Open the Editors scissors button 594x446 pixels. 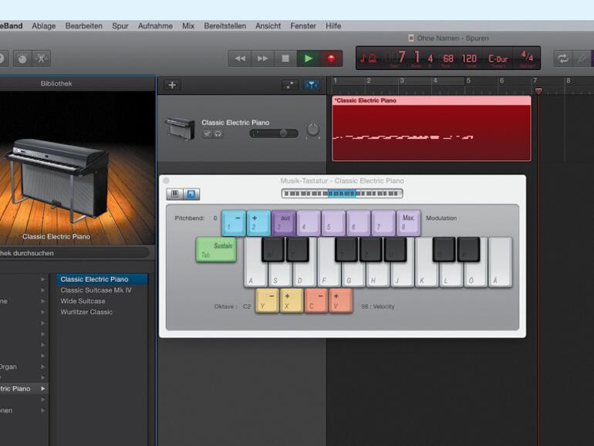[42, 59]
